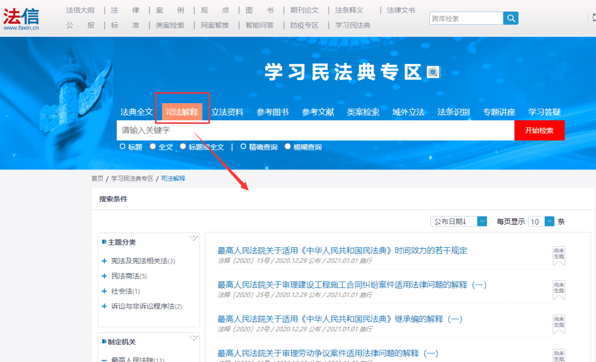The image size is (596, 362).
Task: Select the 标题 radio button
Action: click(x=123, y=146)
